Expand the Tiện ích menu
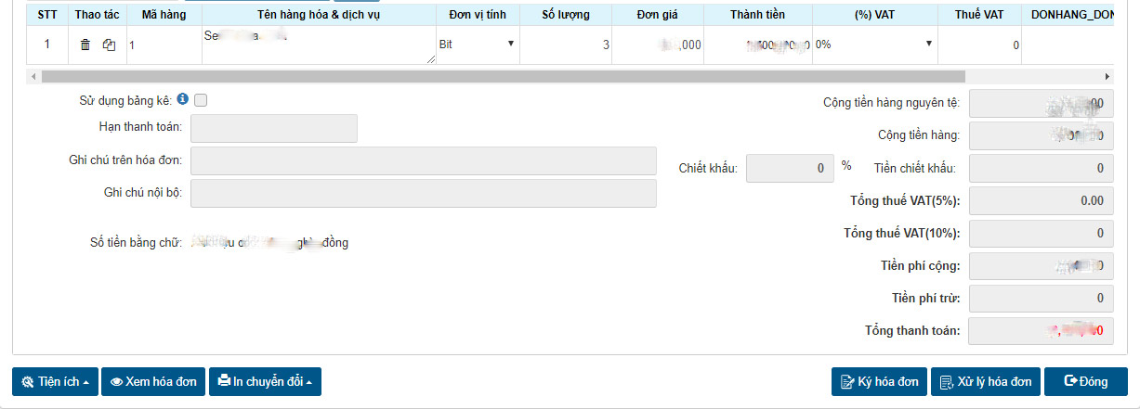This screenshot has height=409, width=1140. 55,382
